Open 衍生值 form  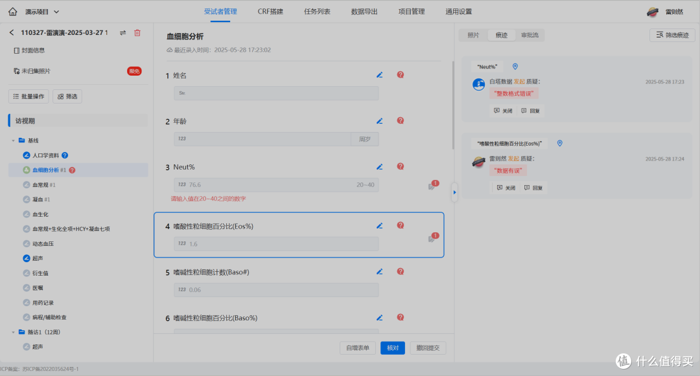[40, 273]
